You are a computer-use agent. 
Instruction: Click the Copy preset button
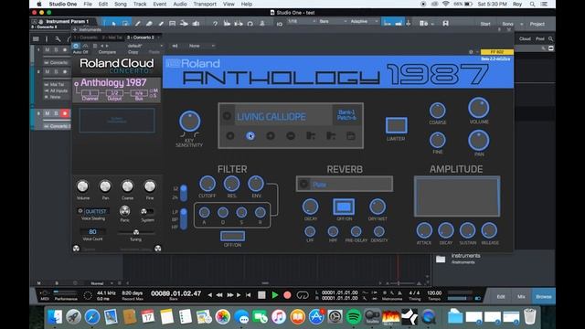(133, 52)
